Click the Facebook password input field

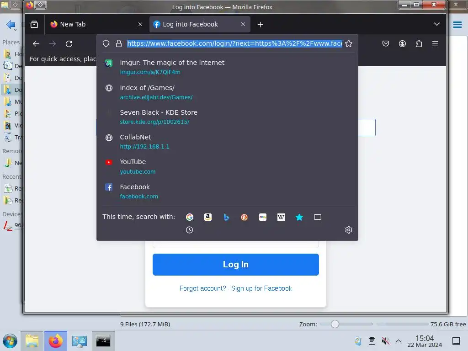236,244
